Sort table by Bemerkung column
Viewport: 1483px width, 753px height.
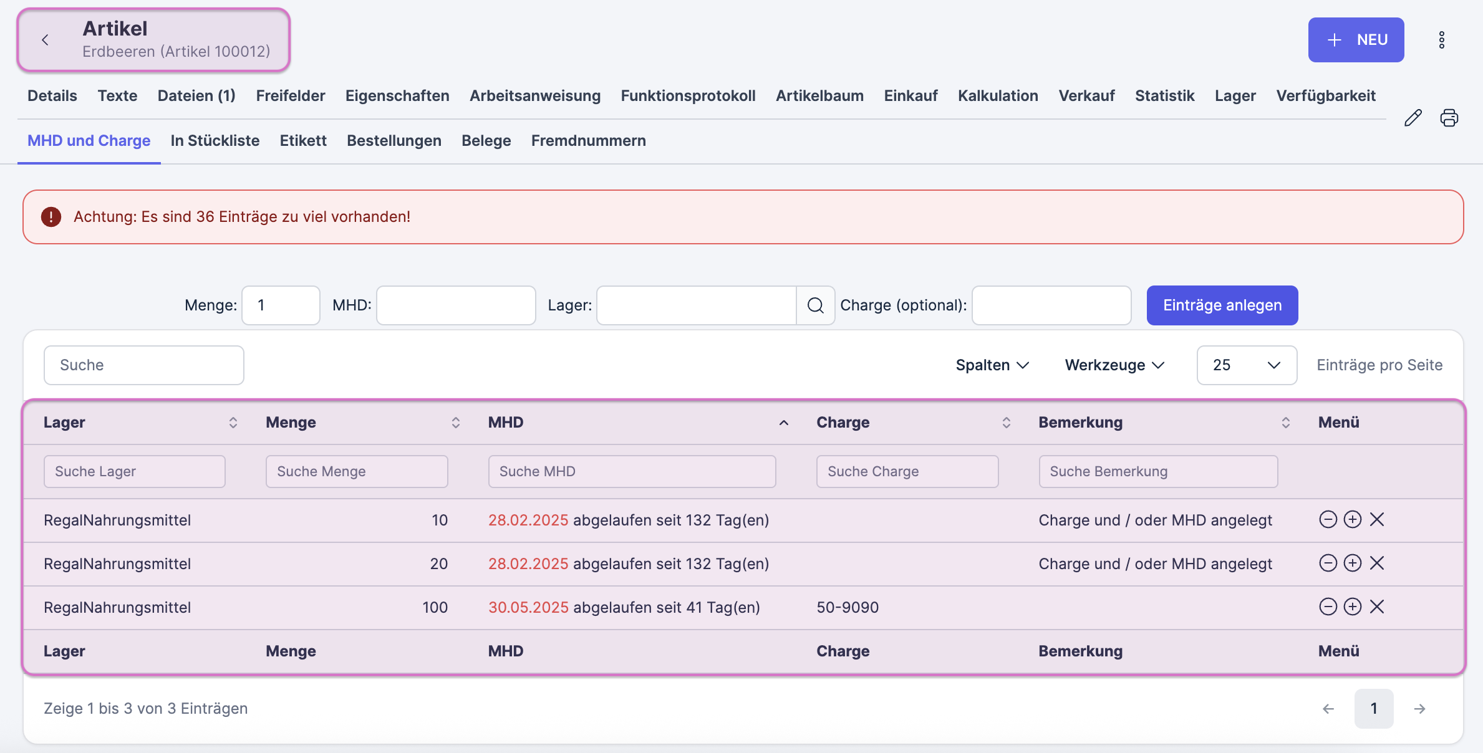(x=1285, y=423)
